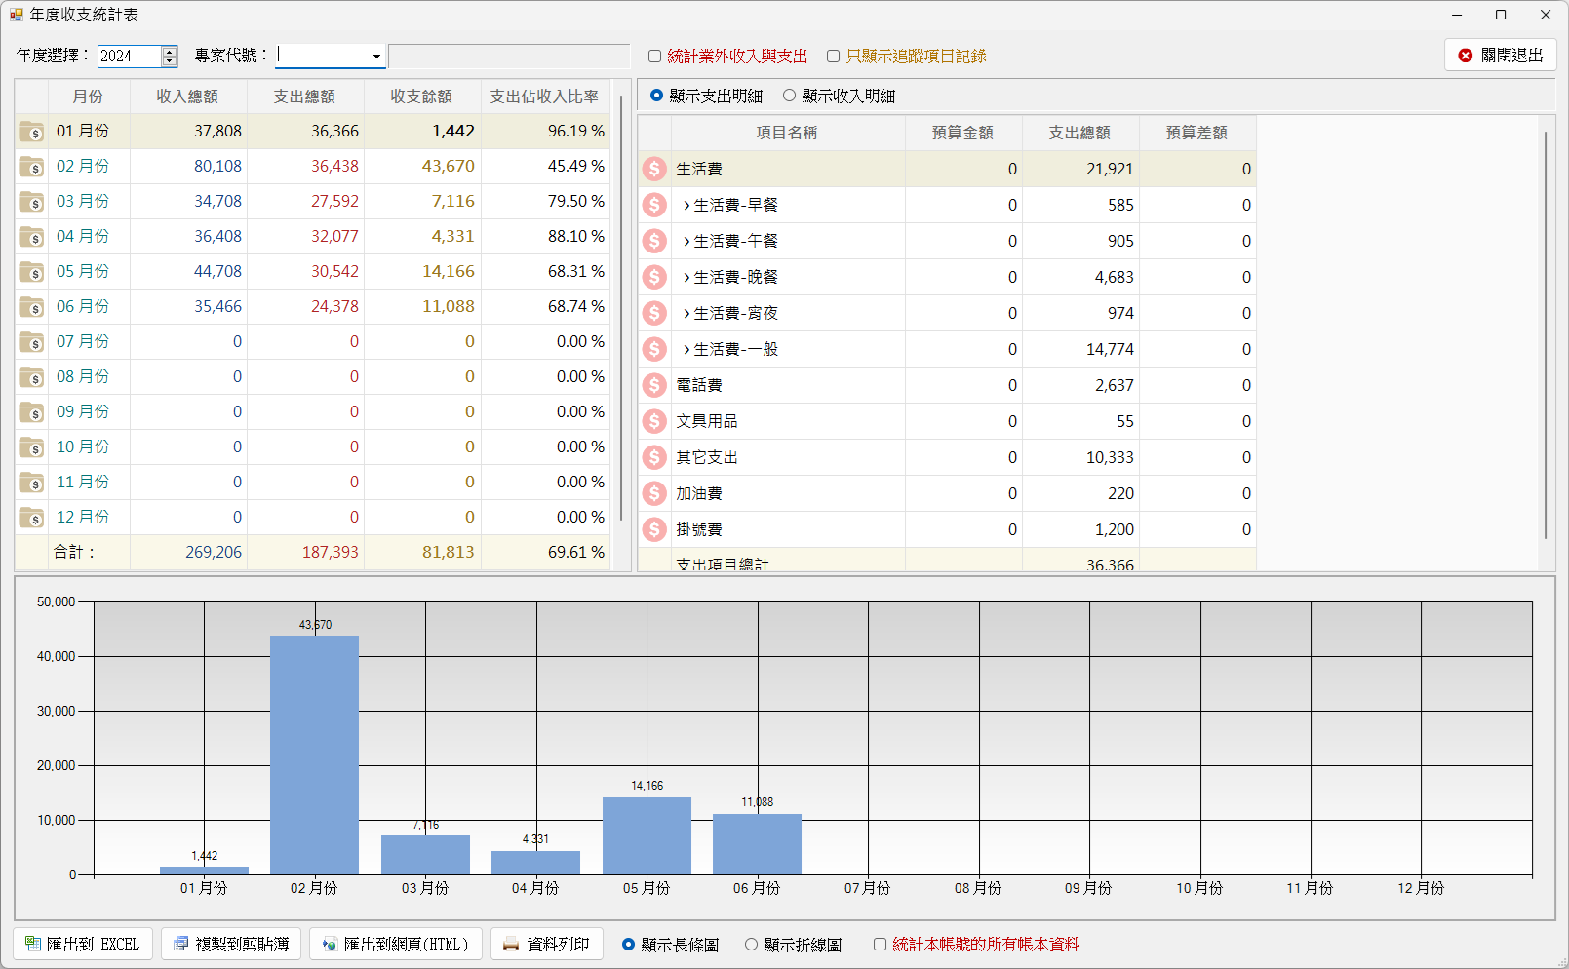This screenshot has width=1569, height=969.
Task: Click the 02 月份 bar in chart
Action: 314,756
